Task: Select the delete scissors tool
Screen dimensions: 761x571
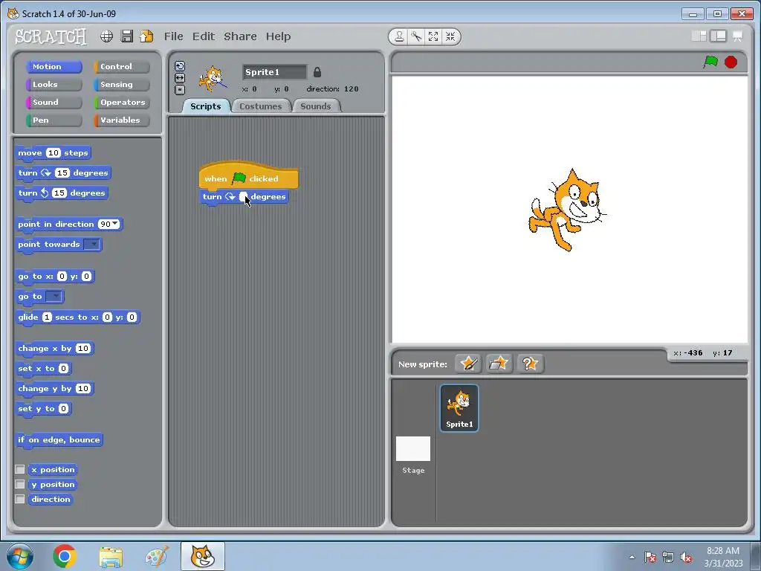Action: click(x=416, y=36)
